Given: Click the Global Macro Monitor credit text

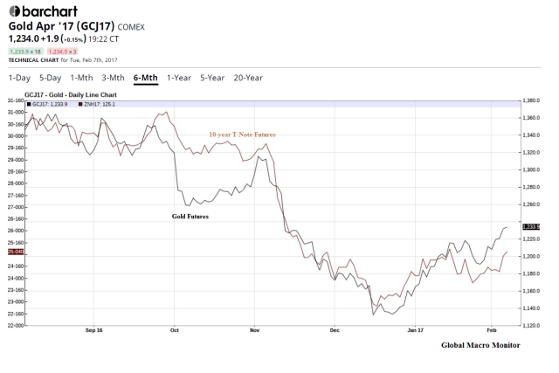Looking at the screenshot, I should pos(480,345).
